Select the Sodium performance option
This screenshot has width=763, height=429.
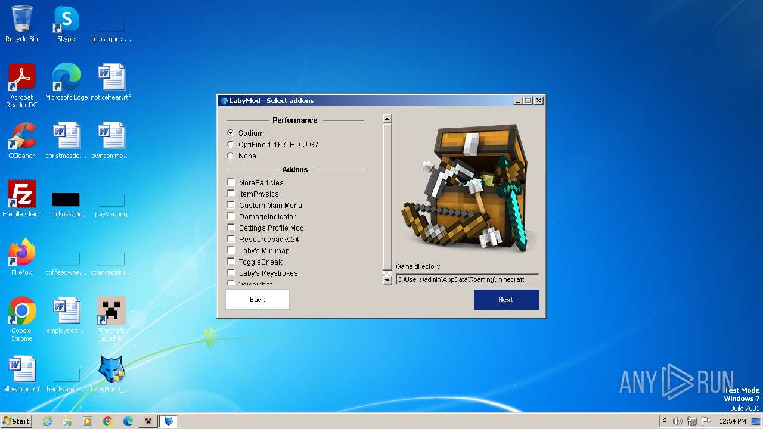click(x=231, y=133)
